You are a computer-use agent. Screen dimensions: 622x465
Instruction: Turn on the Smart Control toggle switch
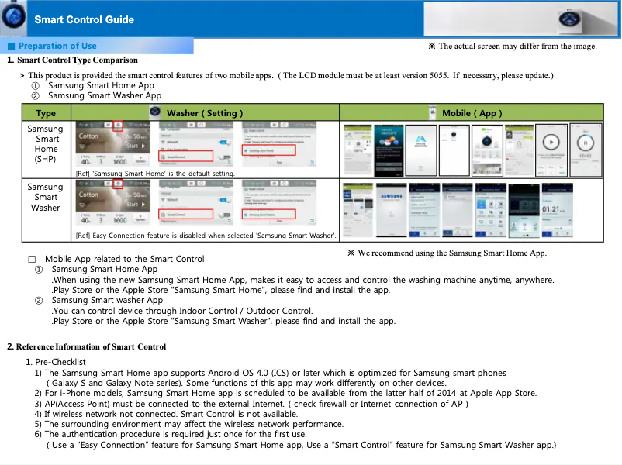pos(225,157)
